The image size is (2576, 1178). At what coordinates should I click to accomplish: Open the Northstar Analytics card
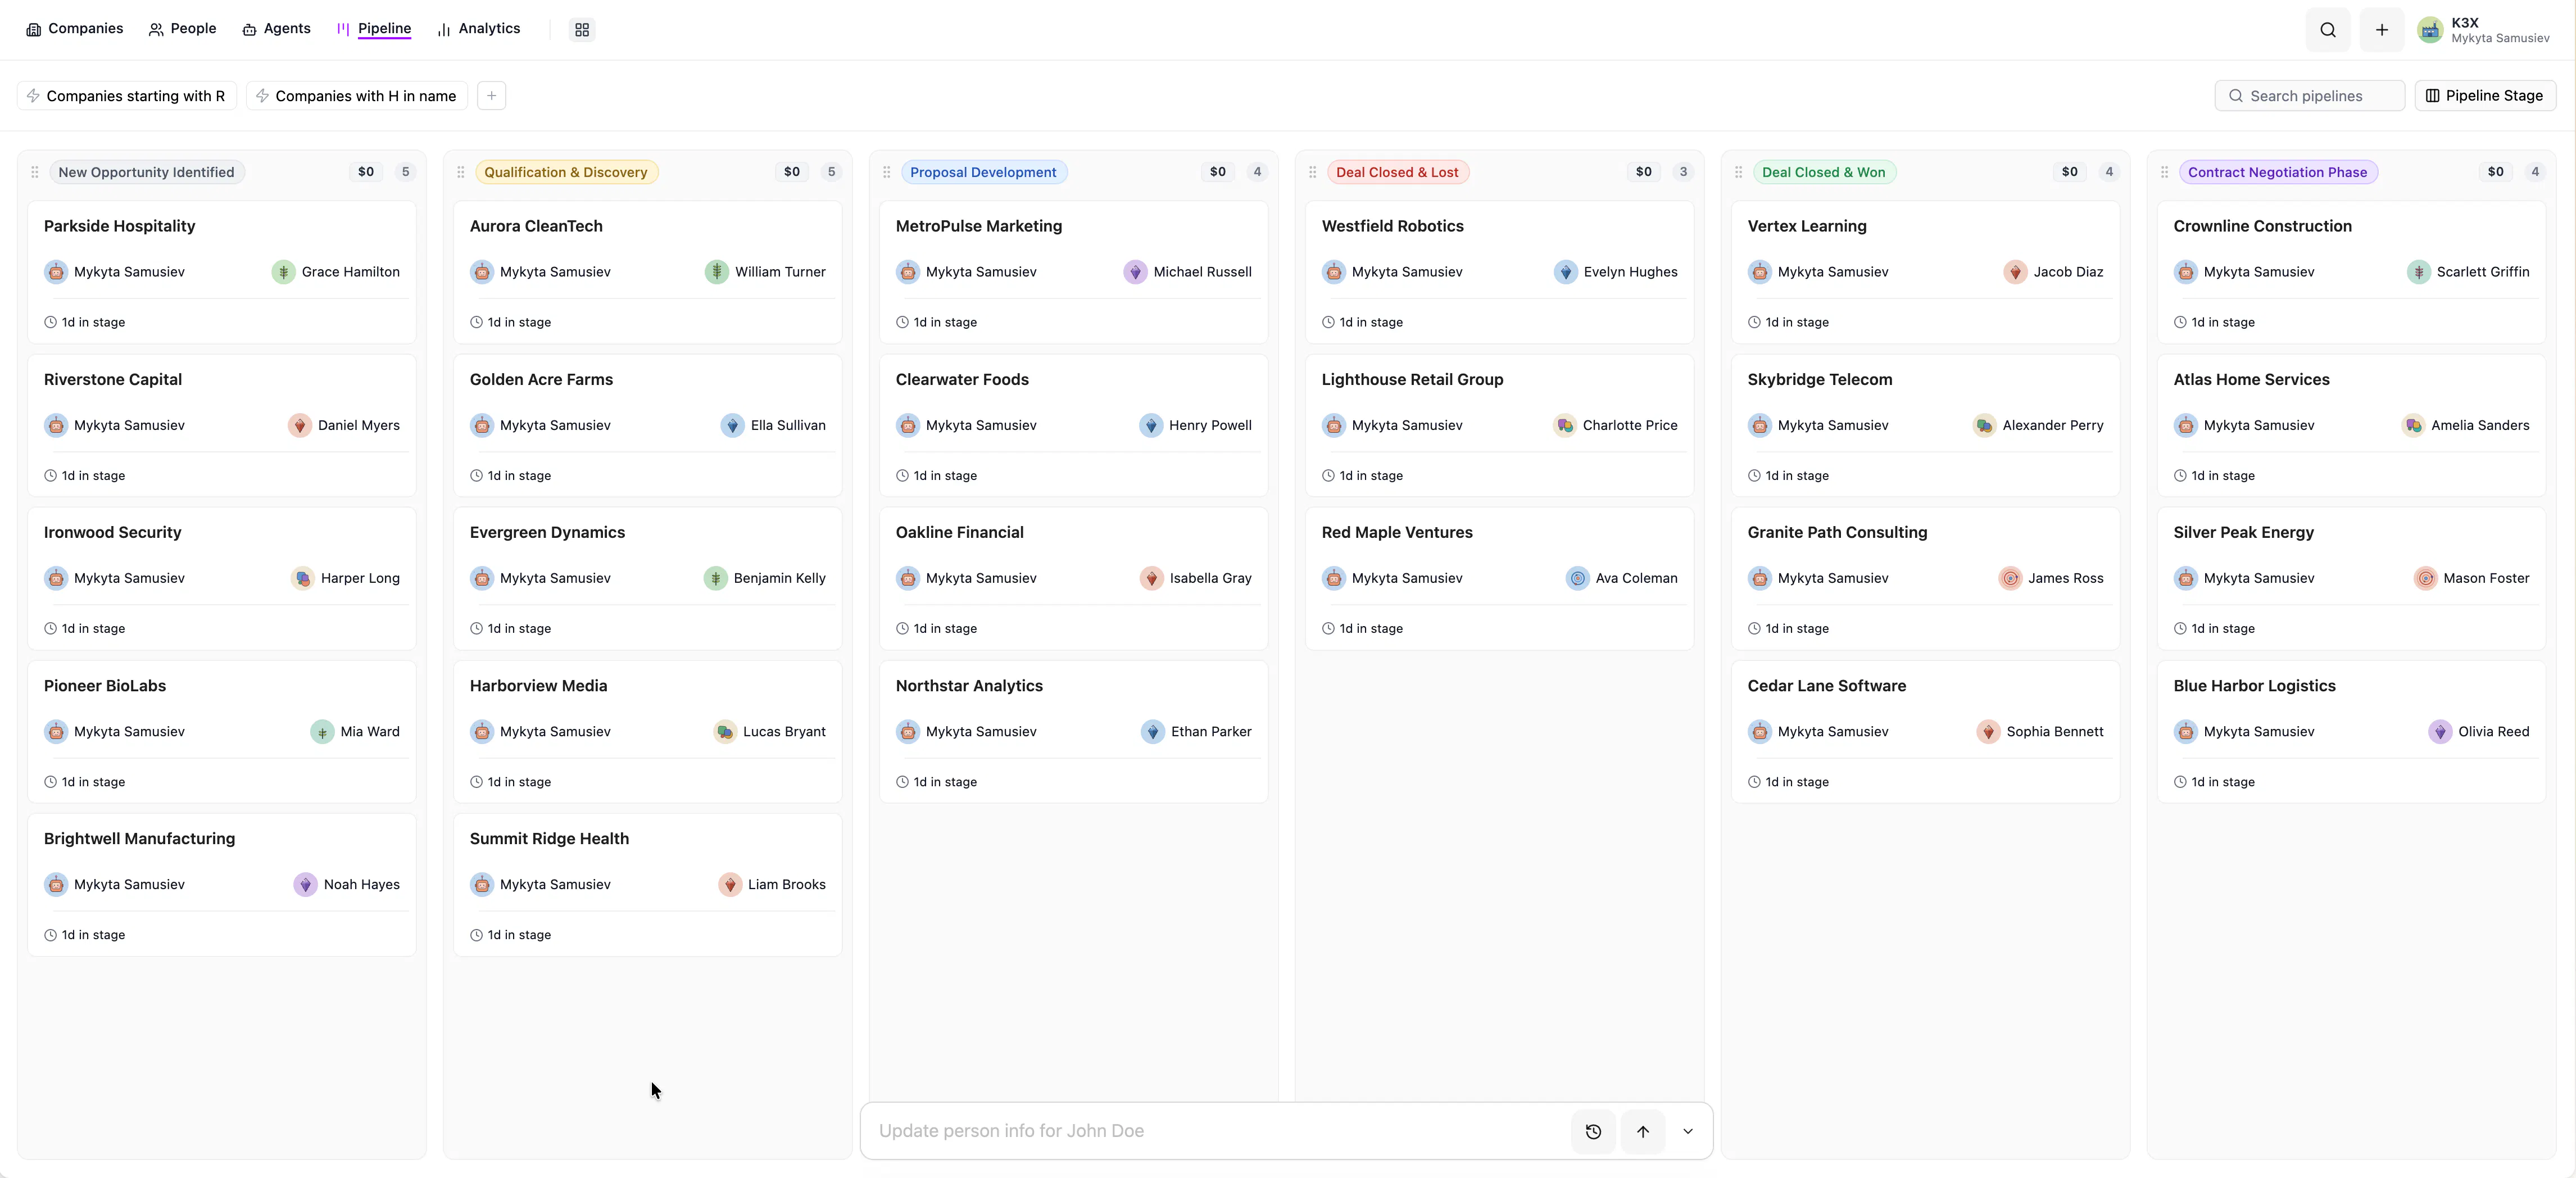pos(1074,732)
